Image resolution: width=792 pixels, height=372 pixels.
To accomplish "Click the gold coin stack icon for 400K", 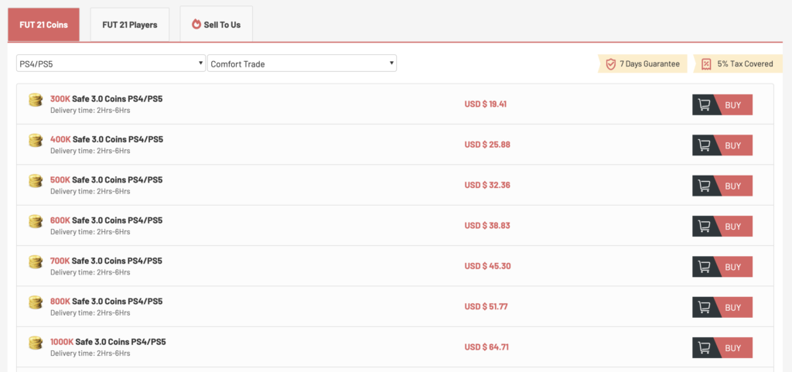I will (36, 140).
